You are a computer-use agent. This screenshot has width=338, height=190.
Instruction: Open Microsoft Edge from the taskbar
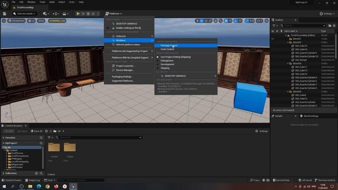pyautogui.click(x=39, y=186)
